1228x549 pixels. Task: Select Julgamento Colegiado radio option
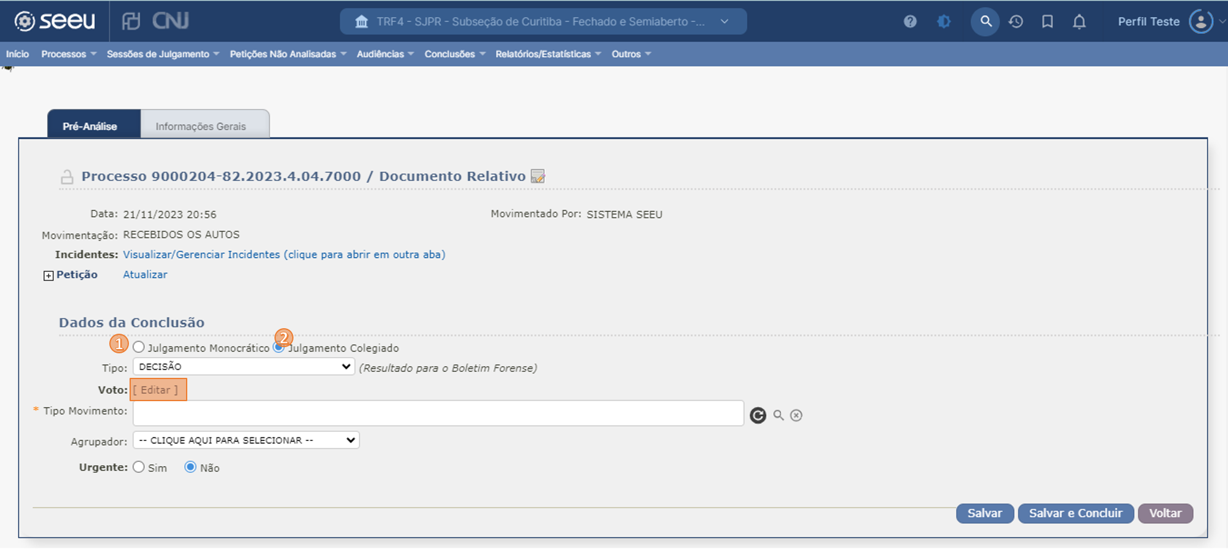(279, 347)
